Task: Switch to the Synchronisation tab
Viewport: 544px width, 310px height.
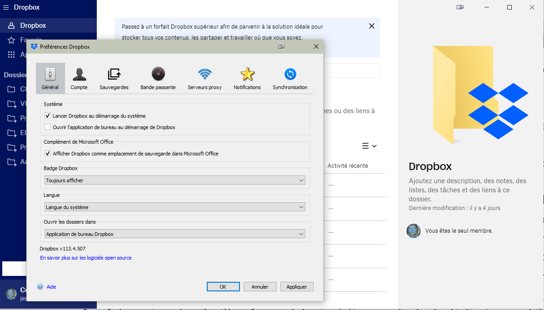Action: pos(290,78)
